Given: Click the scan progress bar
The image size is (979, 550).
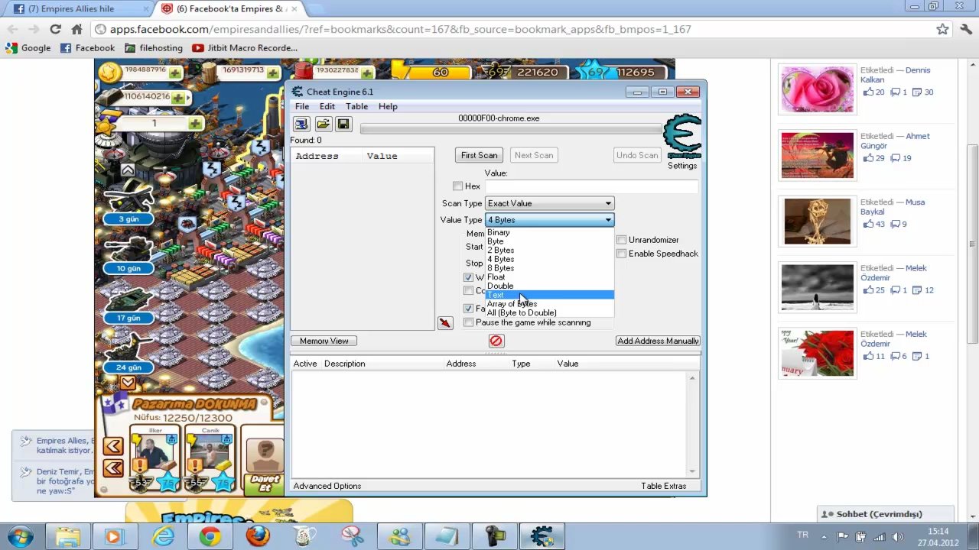Looking at the screenshot, I should pyautogui.click(x=510, y=129).
